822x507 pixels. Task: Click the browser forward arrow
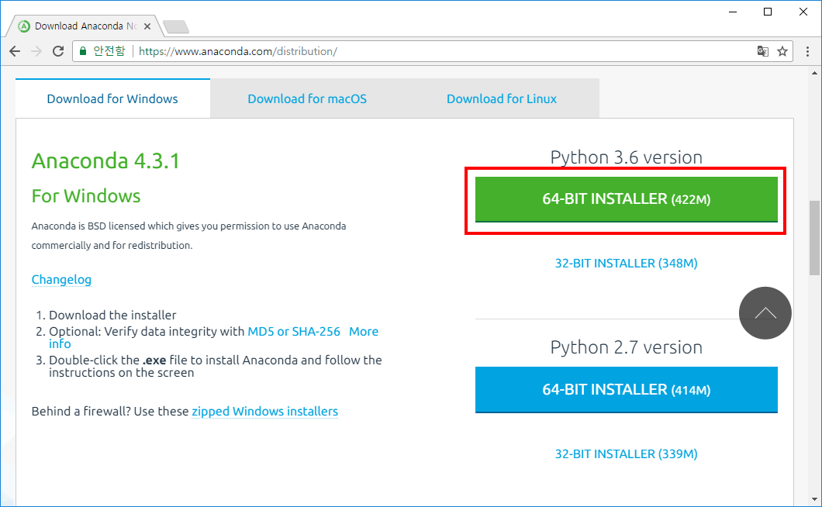36,51
